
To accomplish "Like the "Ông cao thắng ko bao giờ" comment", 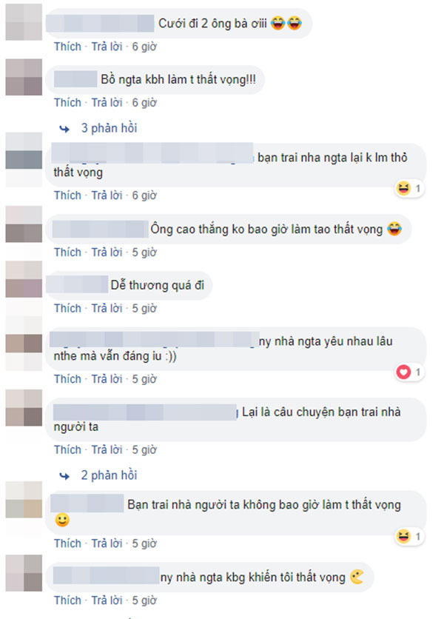I will click(x=67, y=252).
